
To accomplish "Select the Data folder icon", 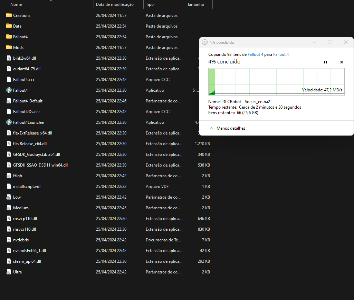I will pos(9,26).
